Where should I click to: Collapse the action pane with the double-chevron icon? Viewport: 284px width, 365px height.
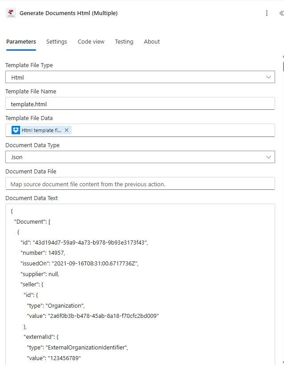[280, 14]
